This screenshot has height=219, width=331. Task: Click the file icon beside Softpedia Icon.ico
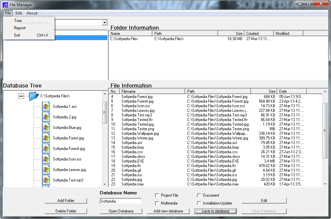tap(46, 159)
